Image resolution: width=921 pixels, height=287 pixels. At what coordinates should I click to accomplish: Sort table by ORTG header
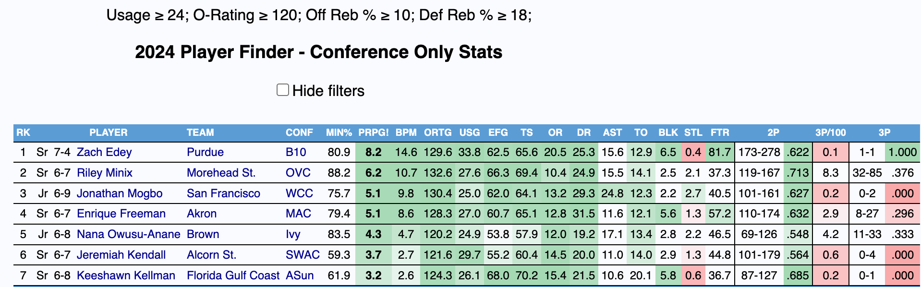(437, 132)
